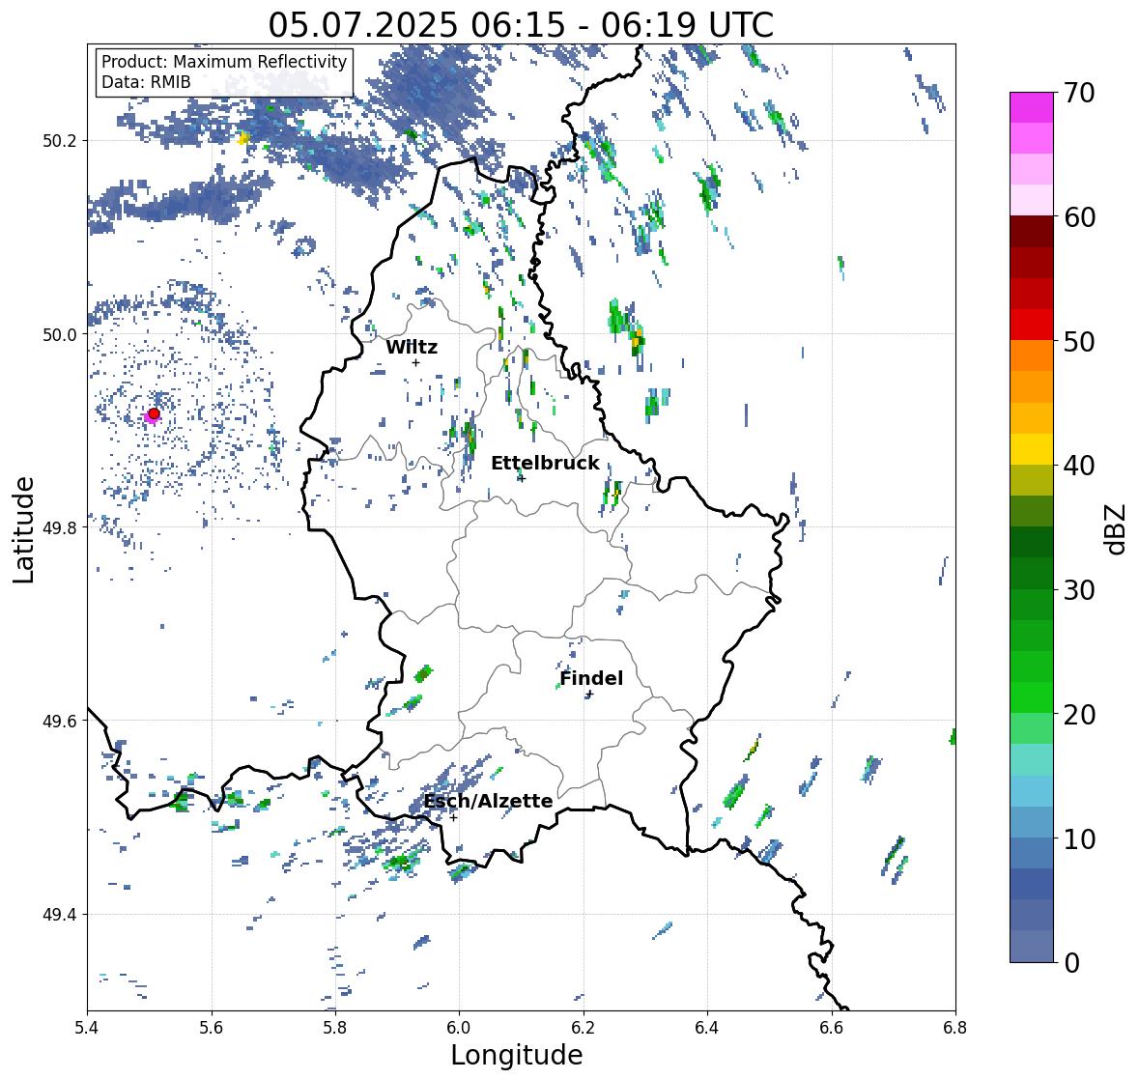Click the Esch/Alzette station label
Screen dimensions: 1139x1079
488,801
